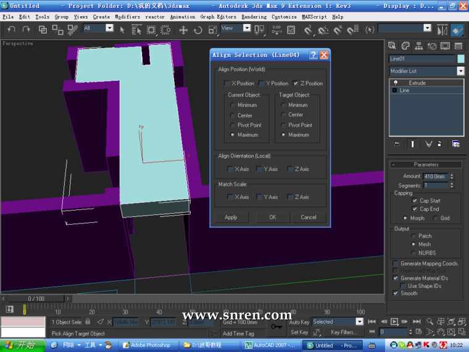Open the Modifier List dropdown
469x352 pixels.
460,71
